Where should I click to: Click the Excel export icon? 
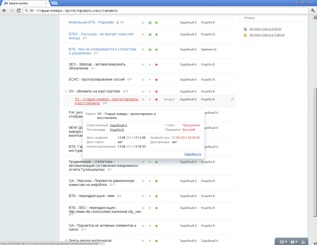tap(245, 29)
